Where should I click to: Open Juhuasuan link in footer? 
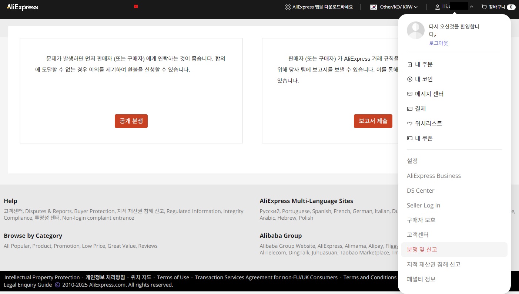click(x=324, y=253)
